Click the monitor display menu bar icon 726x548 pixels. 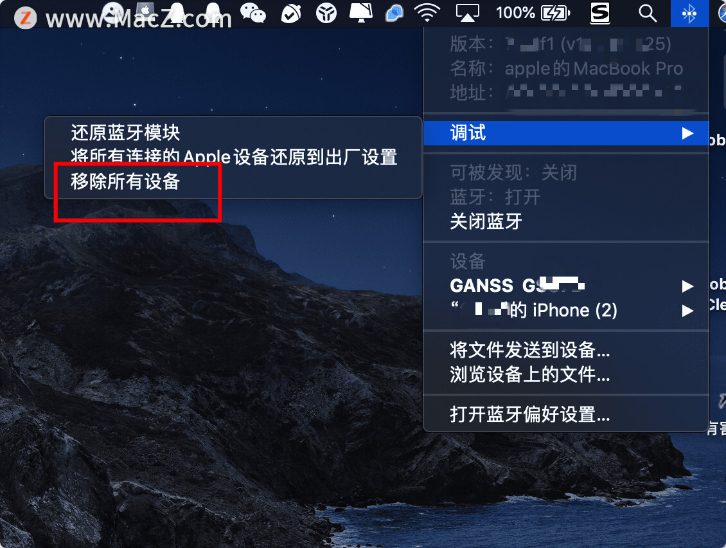tap(360, 13)
